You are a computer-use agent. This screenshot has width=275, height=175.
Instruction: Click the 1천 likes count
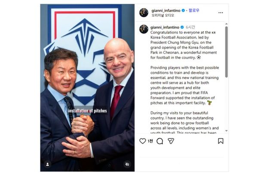click(x=150, y=141)
